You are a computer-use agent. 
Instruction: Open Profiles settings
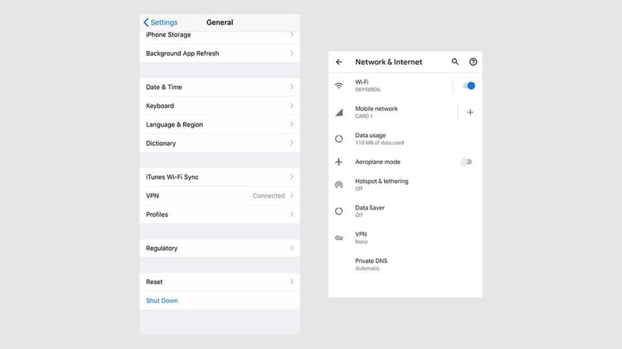(220, 215)
